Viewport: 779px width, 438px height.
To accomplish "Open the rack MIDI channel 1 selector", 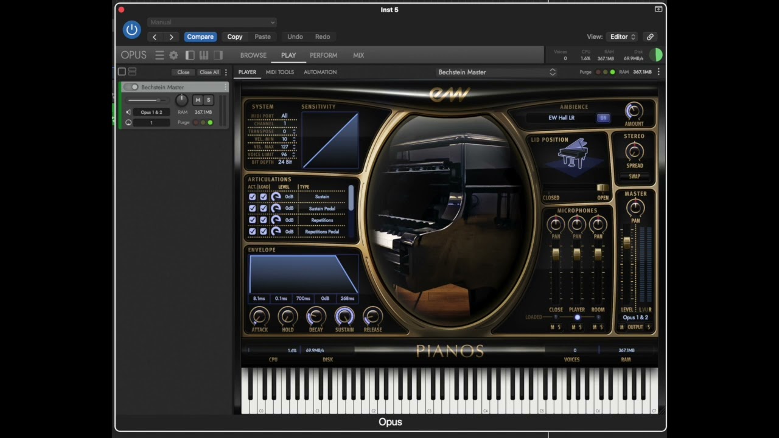I will pyautogui.click(x=152, y=122).
